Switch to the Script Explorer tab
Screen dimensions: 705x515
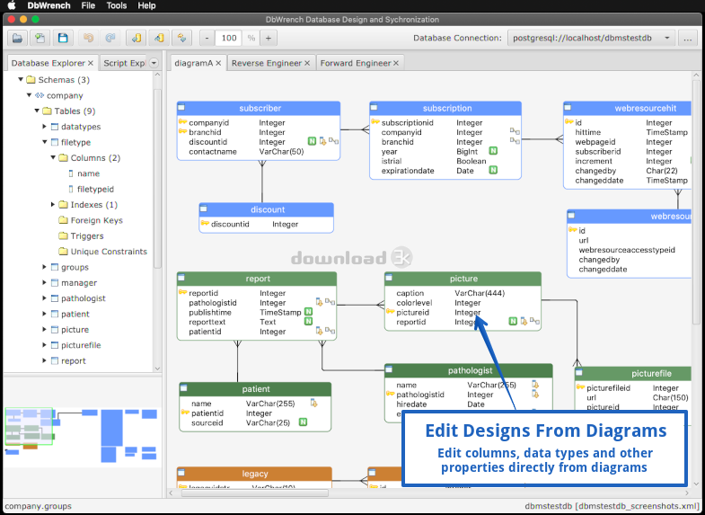click(124, 63)
